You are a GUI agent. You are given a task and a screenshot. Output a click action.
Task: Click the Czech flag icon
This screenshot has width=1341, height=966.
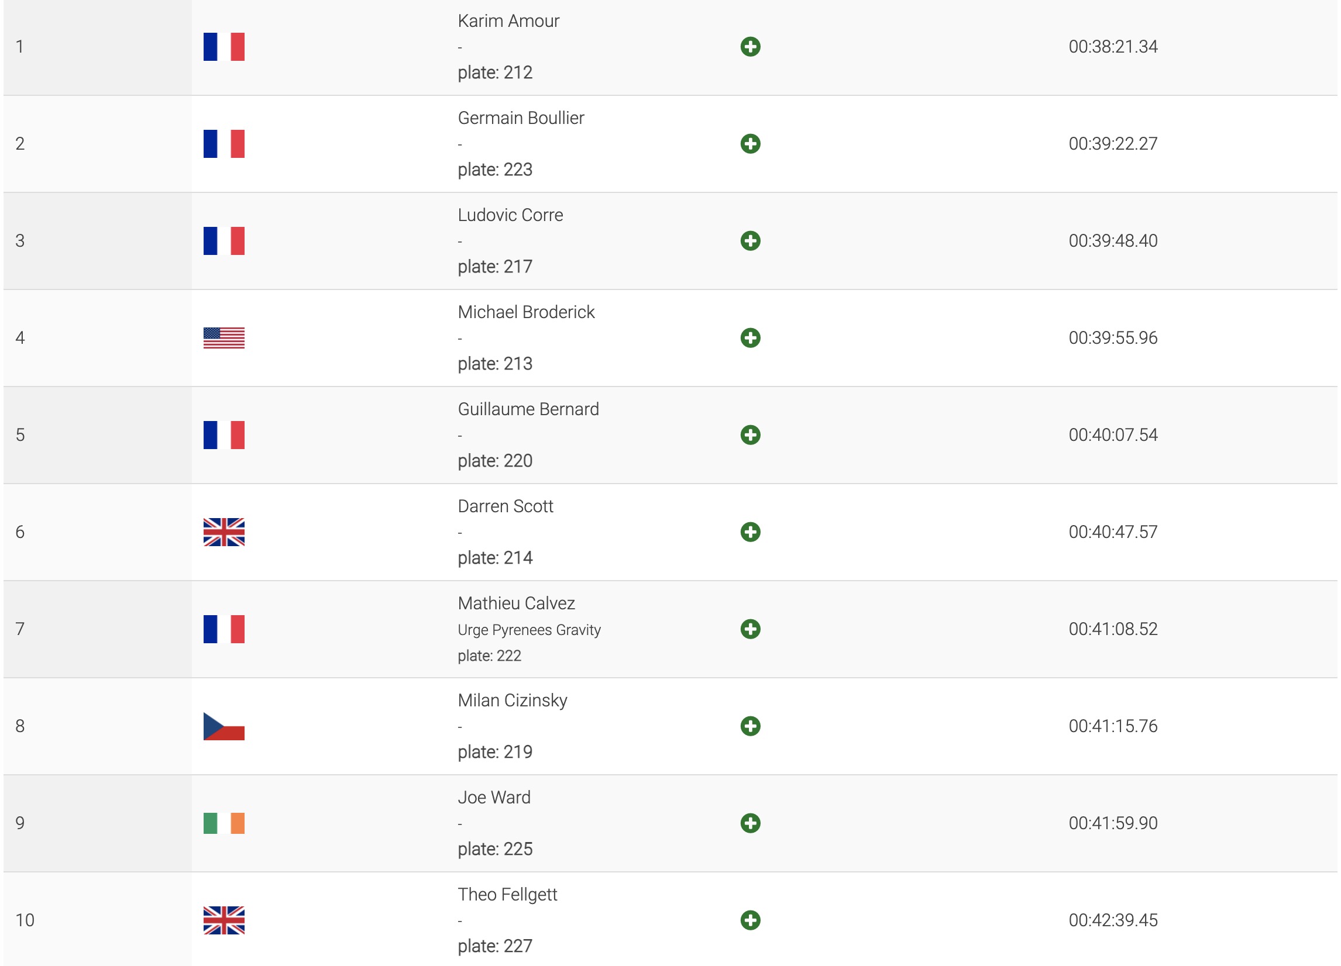(x=223, y=726)
